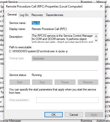Click the Stop service button
Image resolution: width=110 pixels, height=122 pixels.
pyautogui.click(x=42, y=82)
